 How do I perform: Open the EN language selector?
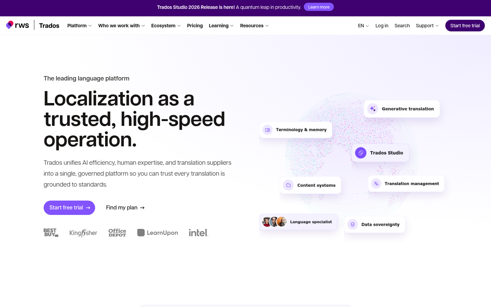click(x=363, y=26)
